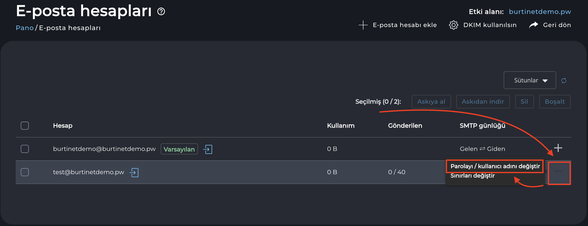Expand actions with plus on burtinetdemo row
588x226 pixels.
[x=558, y=148]
